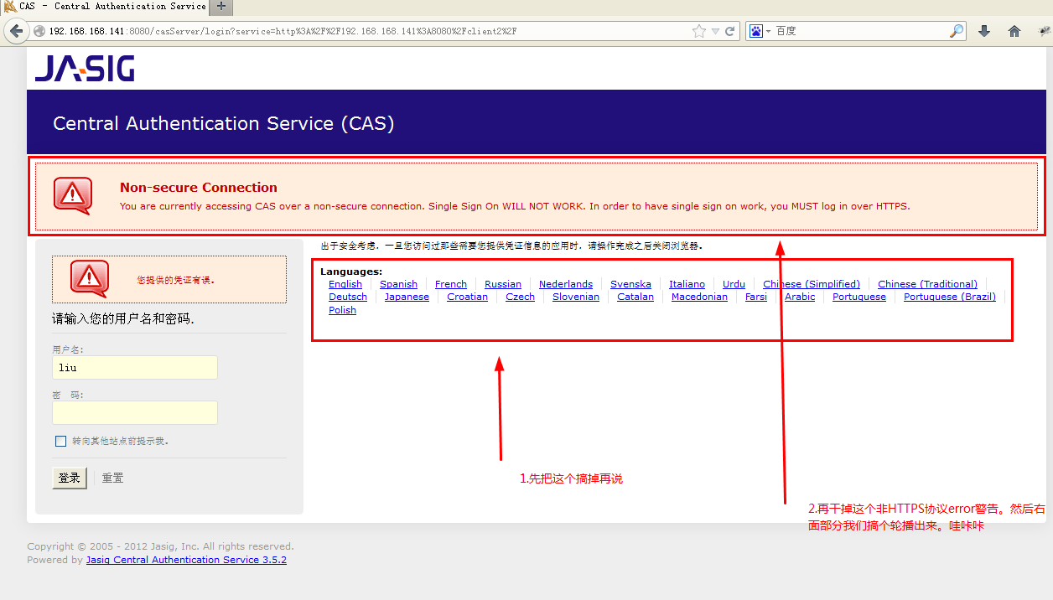
Task: Reload the CAS login page
Action: tap(730, 31)
